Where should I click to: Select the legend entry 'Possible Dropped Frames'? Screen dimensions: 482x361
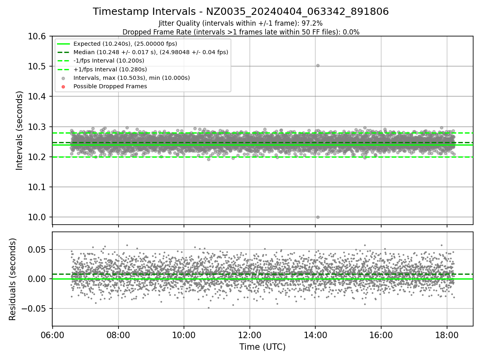click(x=110, y=86)
